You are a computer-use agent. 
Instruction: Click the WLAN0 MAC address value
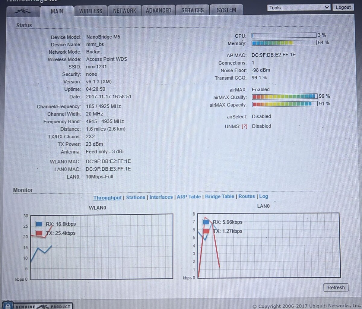point(108,162)
